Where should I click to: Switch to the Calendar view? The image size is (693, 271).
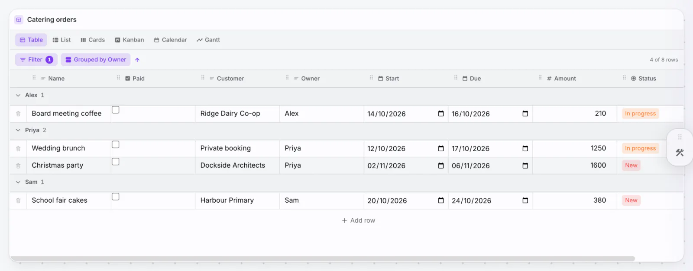click(x=170, y=40)
